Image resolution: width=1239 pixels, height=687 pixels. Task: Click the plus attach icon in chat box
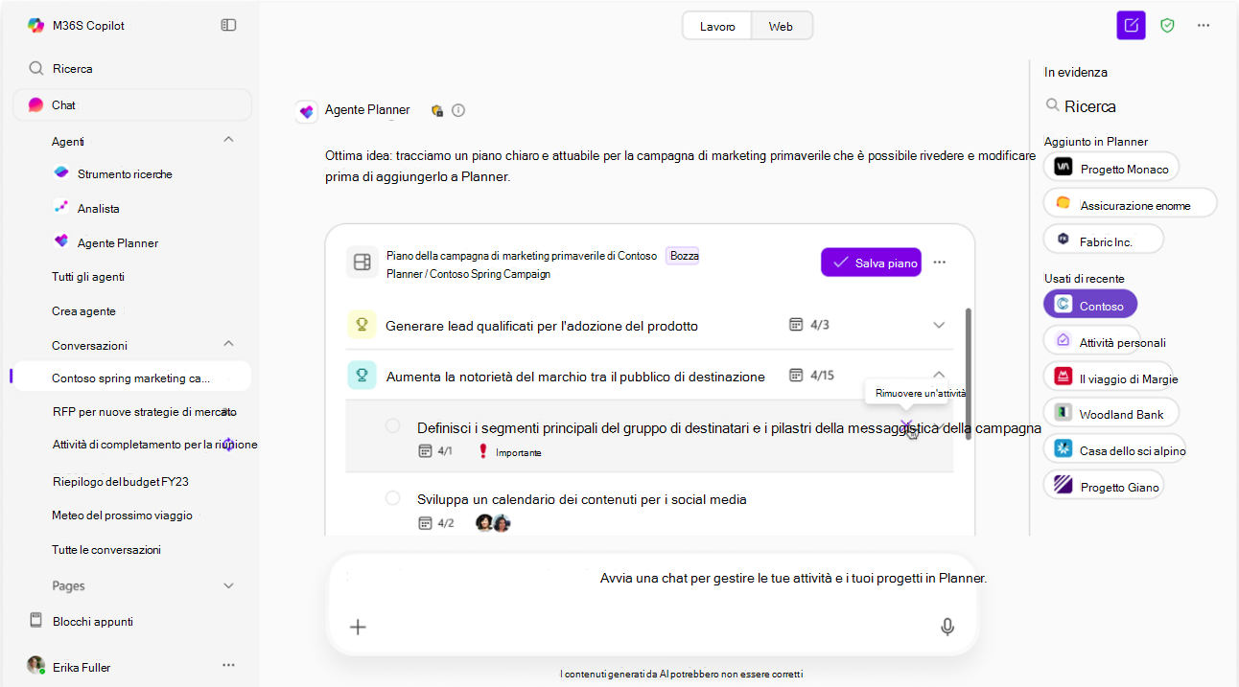(x=358, y=627)
